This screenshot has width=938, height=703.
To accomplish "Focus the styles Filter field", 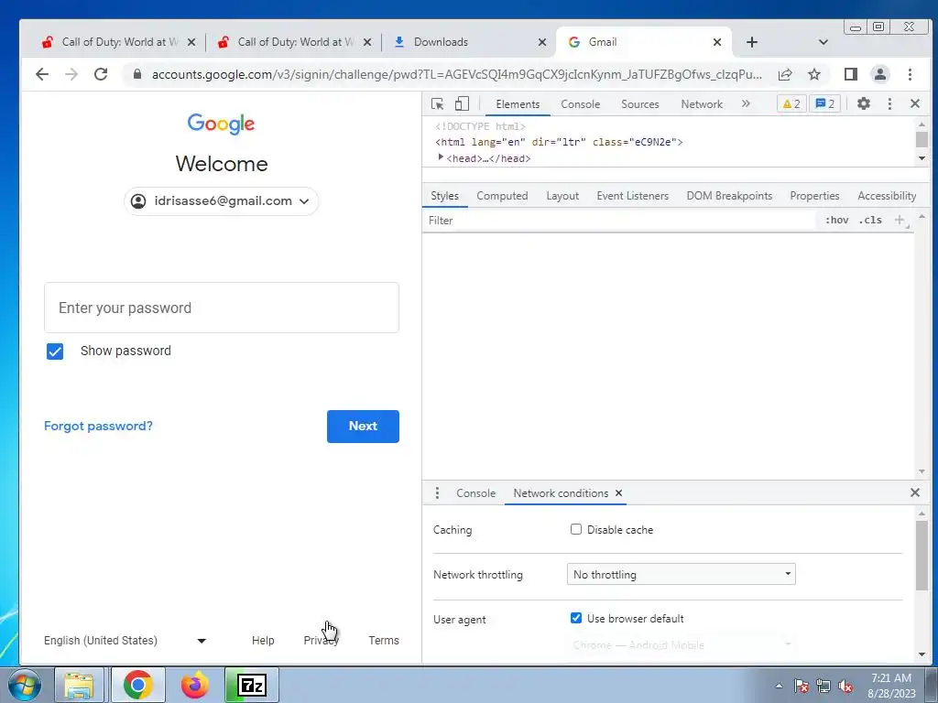I will [619, 221].
